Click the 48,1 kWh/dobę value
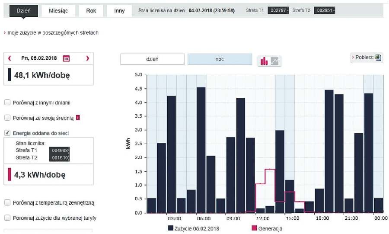389x234 pixels. point(42,75)
